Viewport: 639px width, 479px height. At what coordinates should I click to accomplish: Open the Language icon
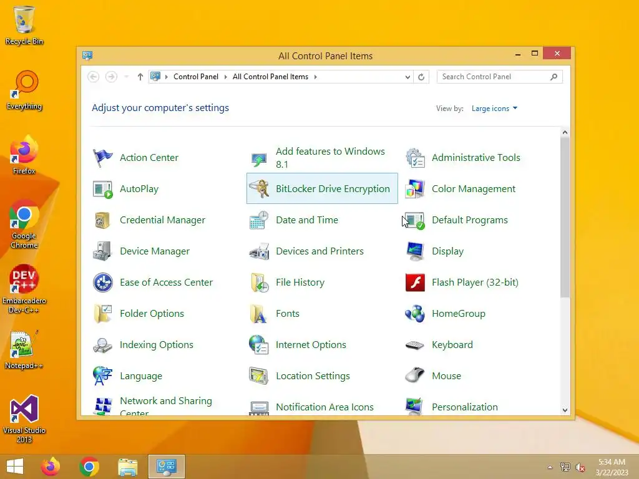coord(103,376)
